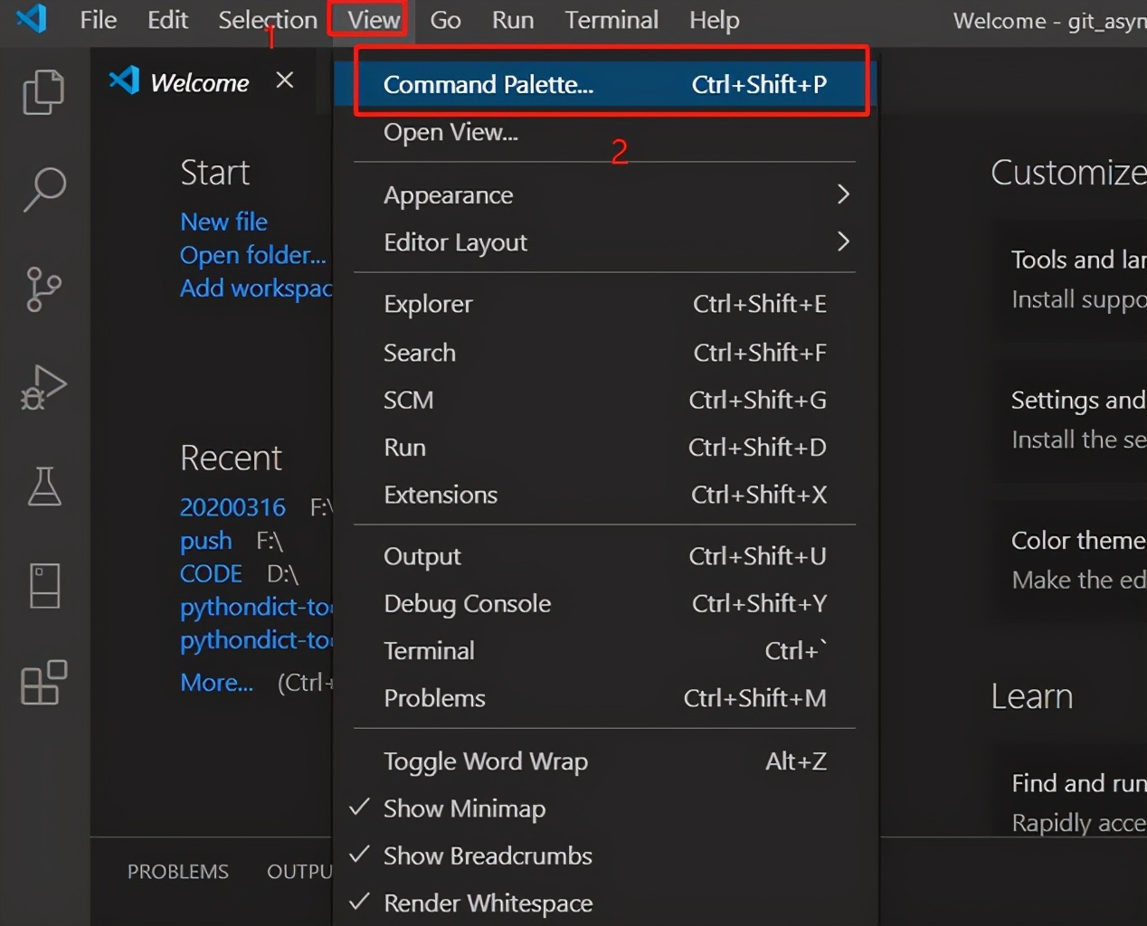1147x926 pixels.
Task: Open the Explorer view from the activity bar
Action: tap(43, 91)
